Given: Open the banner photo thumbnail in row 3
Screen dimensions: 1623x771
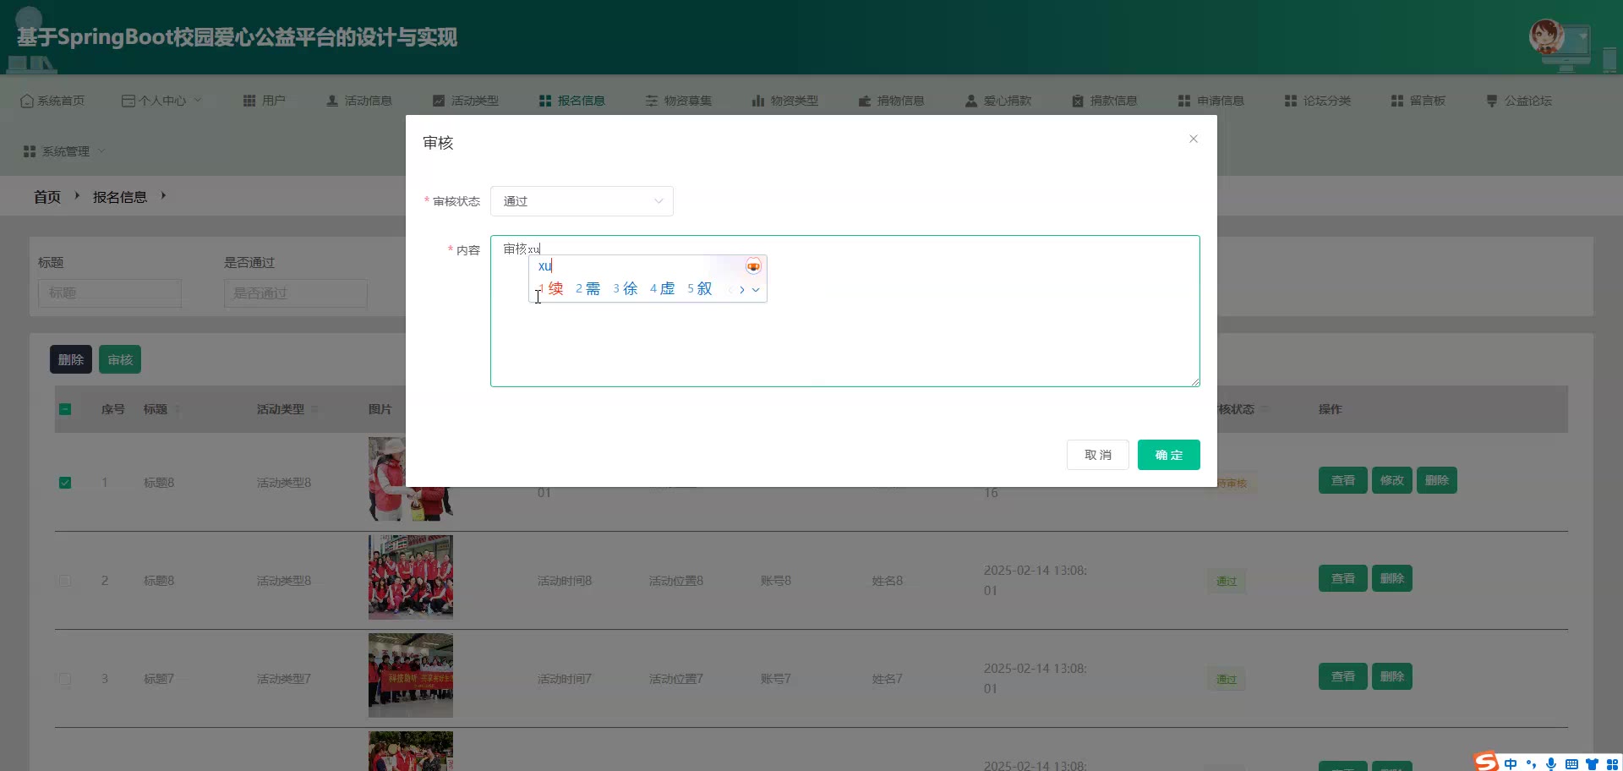Looking at the screenshot, I should point(411,675).
